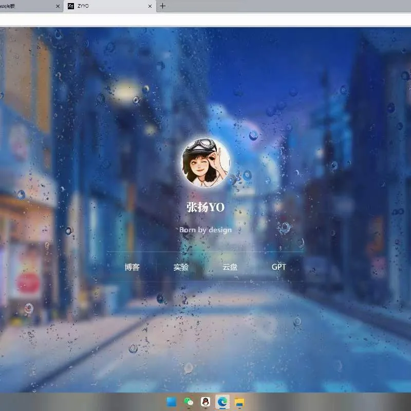
Task: Click the 张扬YO name heading
Action: (x=206, y=207)
